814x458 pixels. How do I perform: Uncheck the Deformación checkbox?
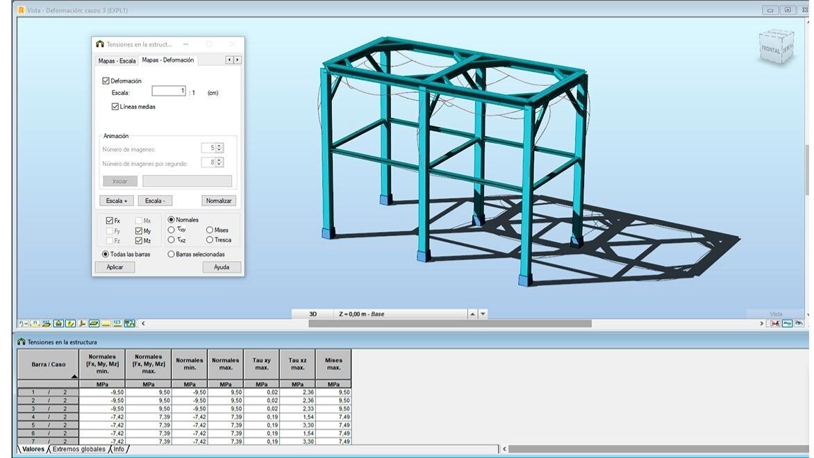(x=106, y=81)
